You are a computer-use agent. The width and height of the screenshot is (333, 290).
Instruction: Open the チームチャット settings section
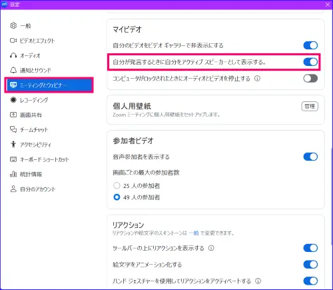(49, 129)
